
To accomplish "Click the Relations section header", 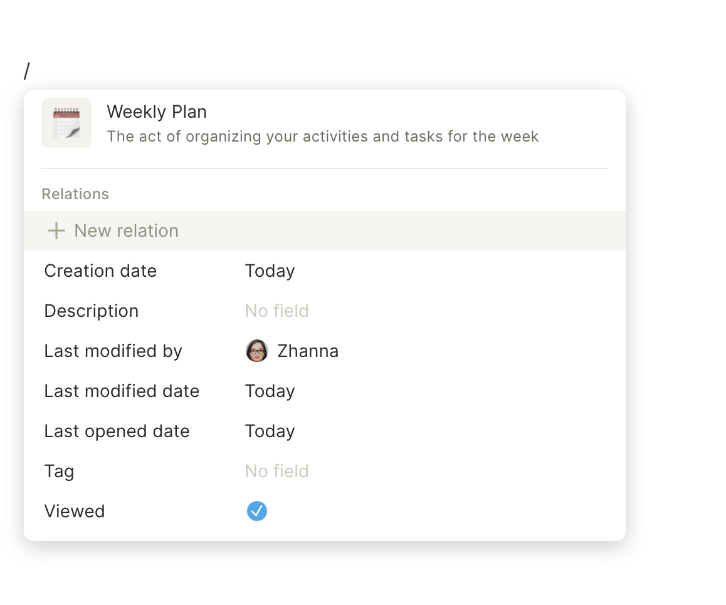I will coord(75,194).
